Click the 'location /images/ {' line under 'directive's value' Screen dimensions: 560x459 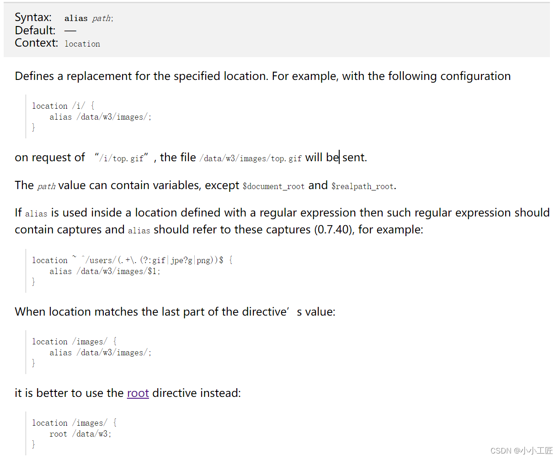tap(75, 342)
